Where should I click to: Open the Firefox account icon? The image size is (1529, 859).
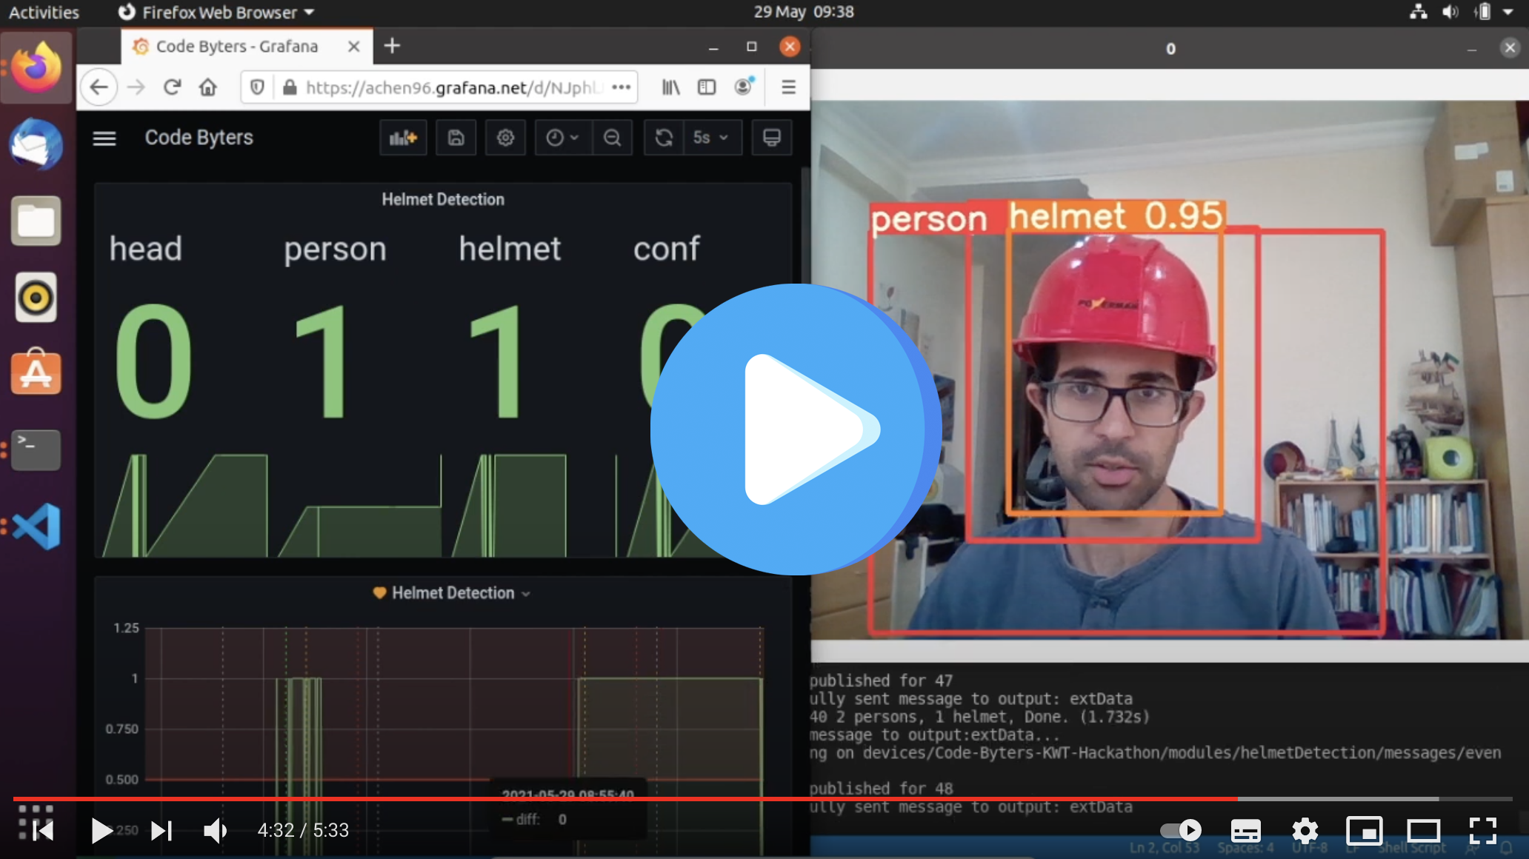pos(743,86)
